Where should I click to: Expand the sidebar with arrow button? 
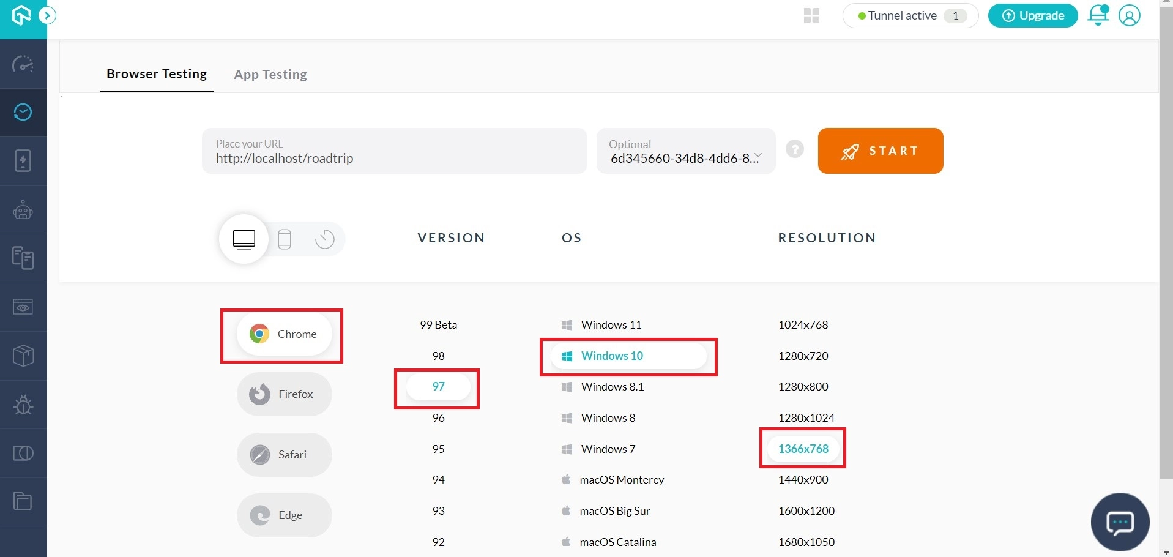coord(47,15)
